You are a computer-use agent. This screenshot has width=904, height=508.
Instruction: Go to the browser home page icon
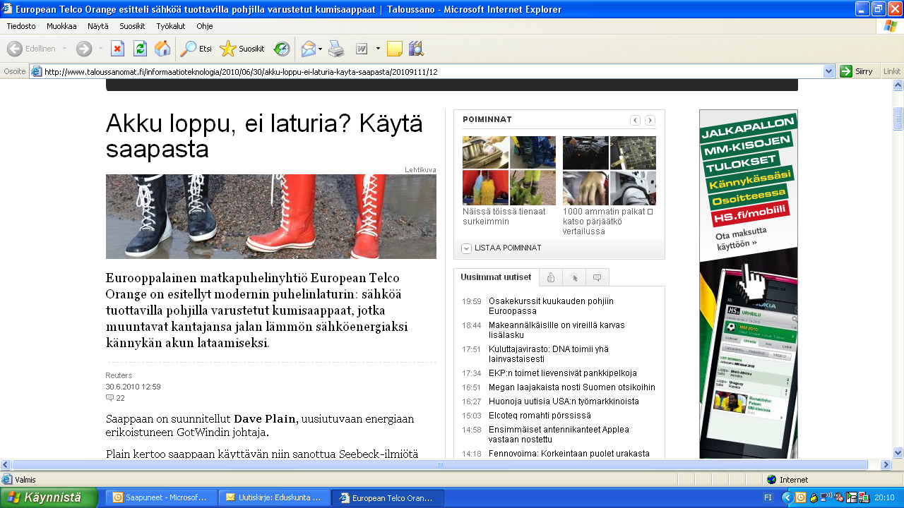162,49
